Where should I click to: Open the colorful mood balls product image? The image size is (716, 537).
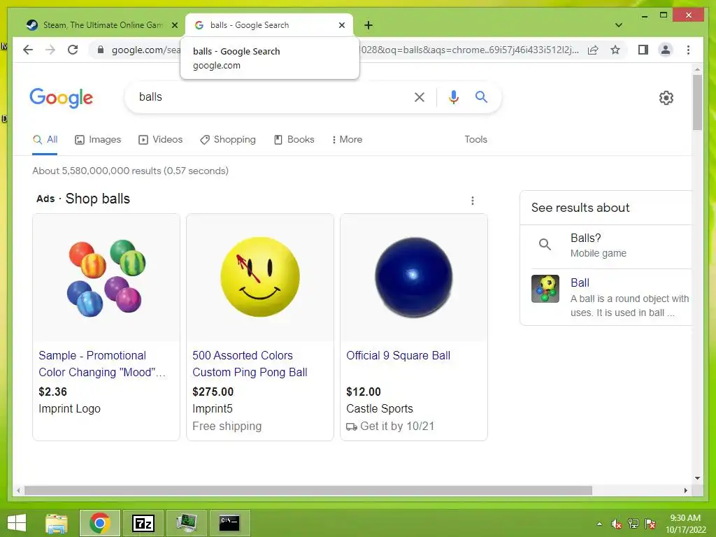click(x=106, y=278)
